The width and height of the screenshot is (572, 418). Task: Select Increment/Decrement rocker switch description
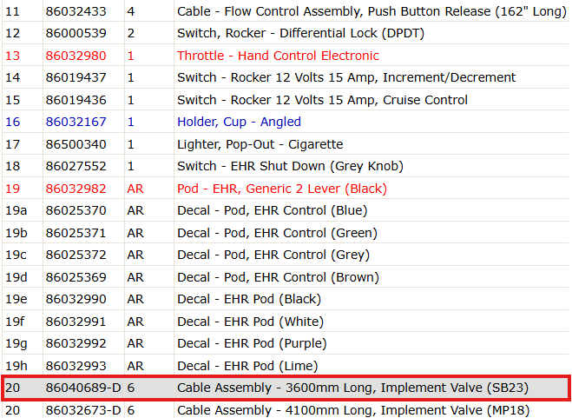coord(346,77)
